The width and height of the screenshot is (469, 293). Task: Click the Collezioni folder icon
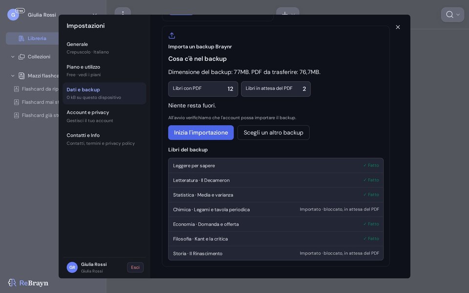click(21, 57)
